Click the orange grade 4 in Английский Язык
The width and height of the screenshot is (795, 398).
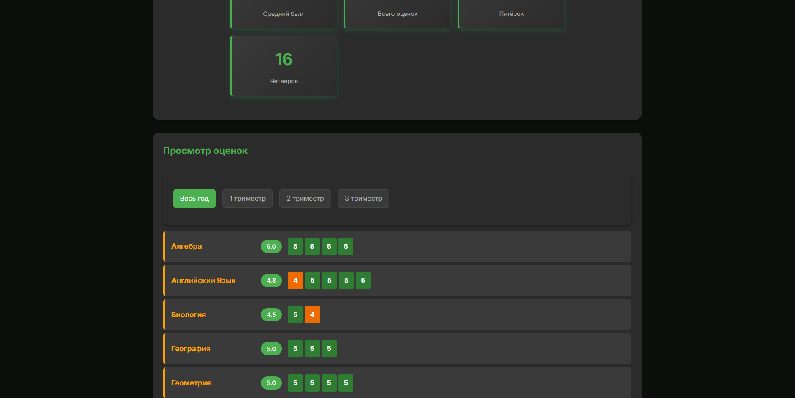pyautogui.click(x=295, y=281)
